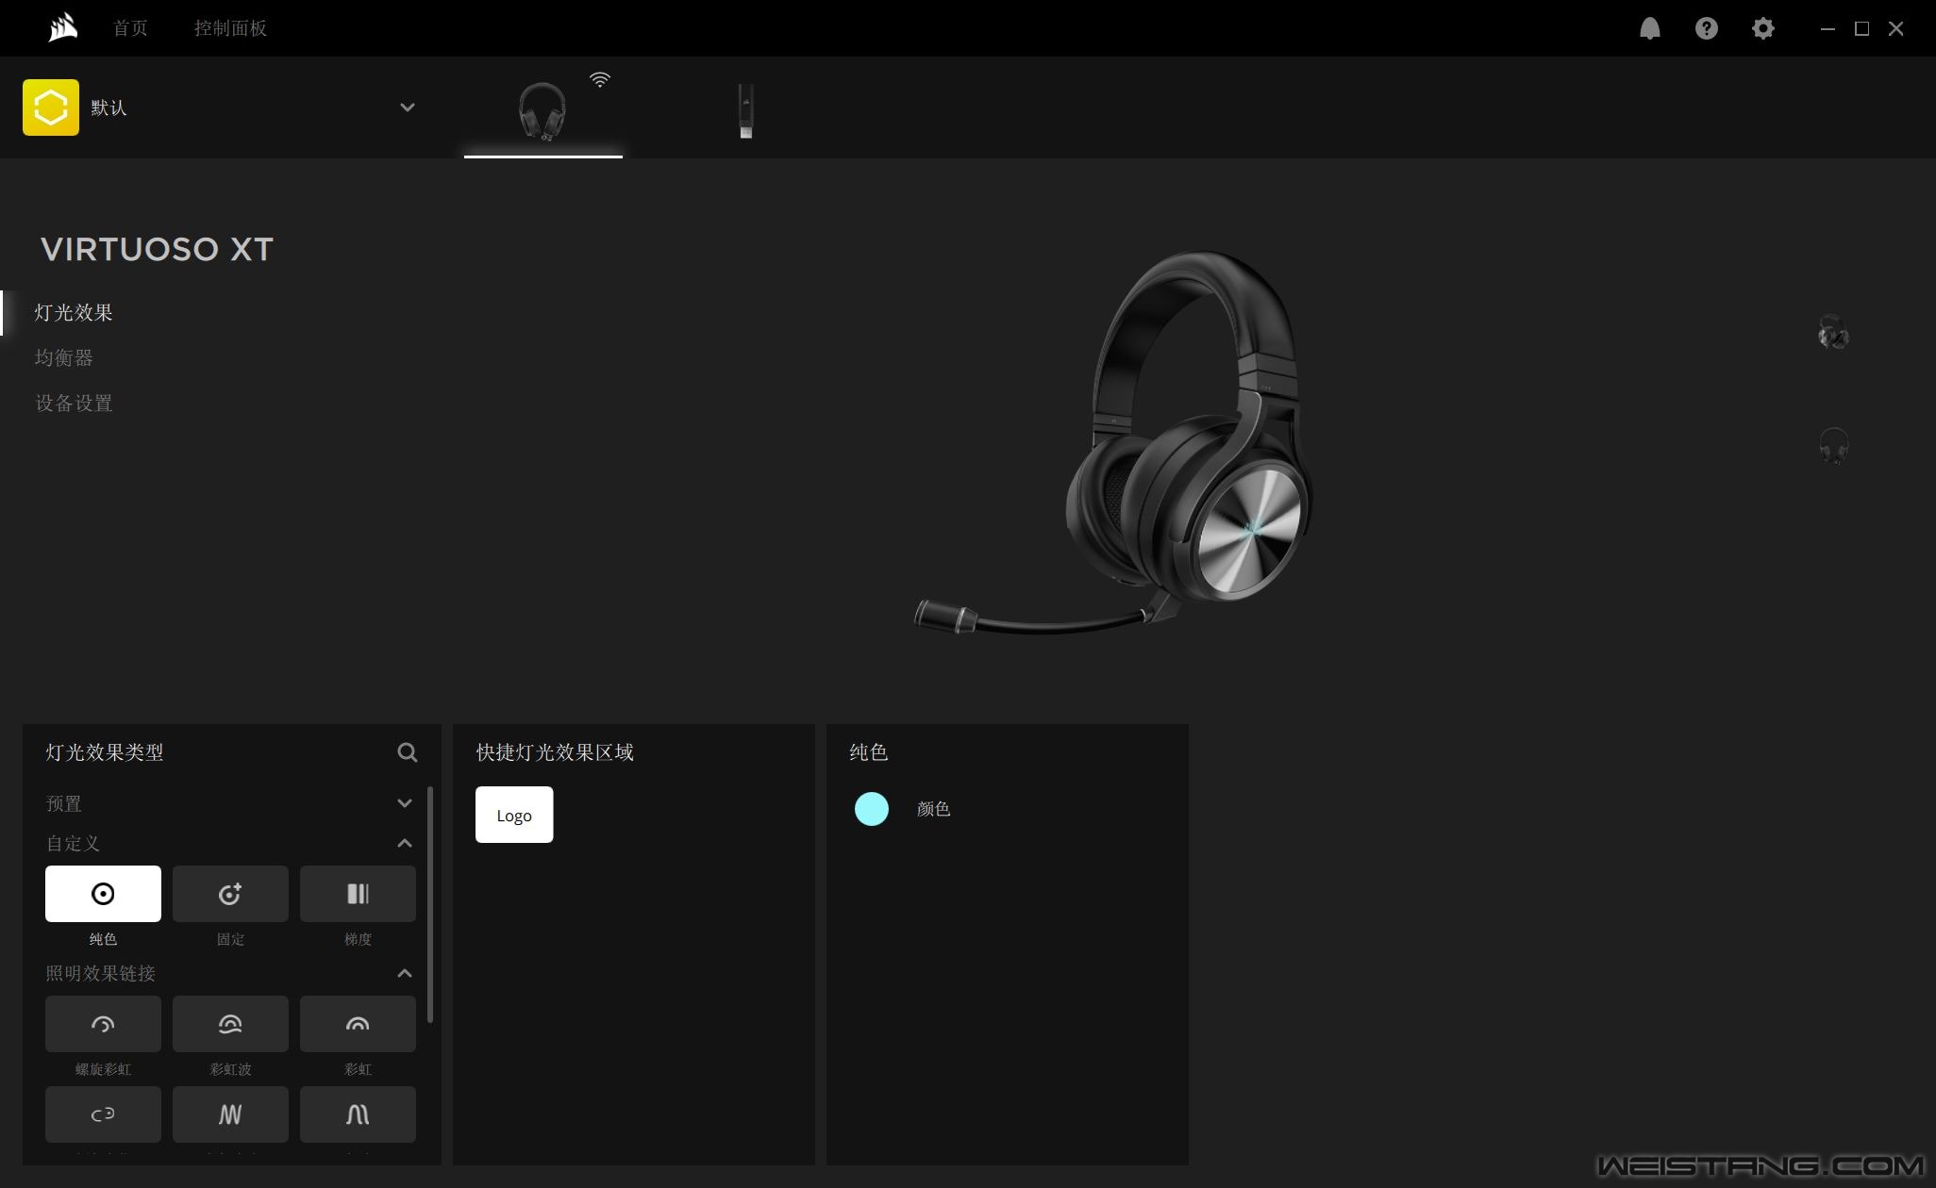Screen dimensions: 1936x1188
Task: Close the iCUE window
Action: (x=1895, y=28)
